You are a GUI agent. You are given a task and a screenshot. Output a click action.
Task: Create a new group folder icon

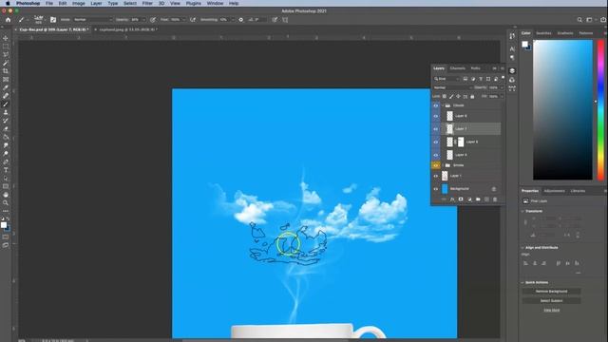click(478, 199)
